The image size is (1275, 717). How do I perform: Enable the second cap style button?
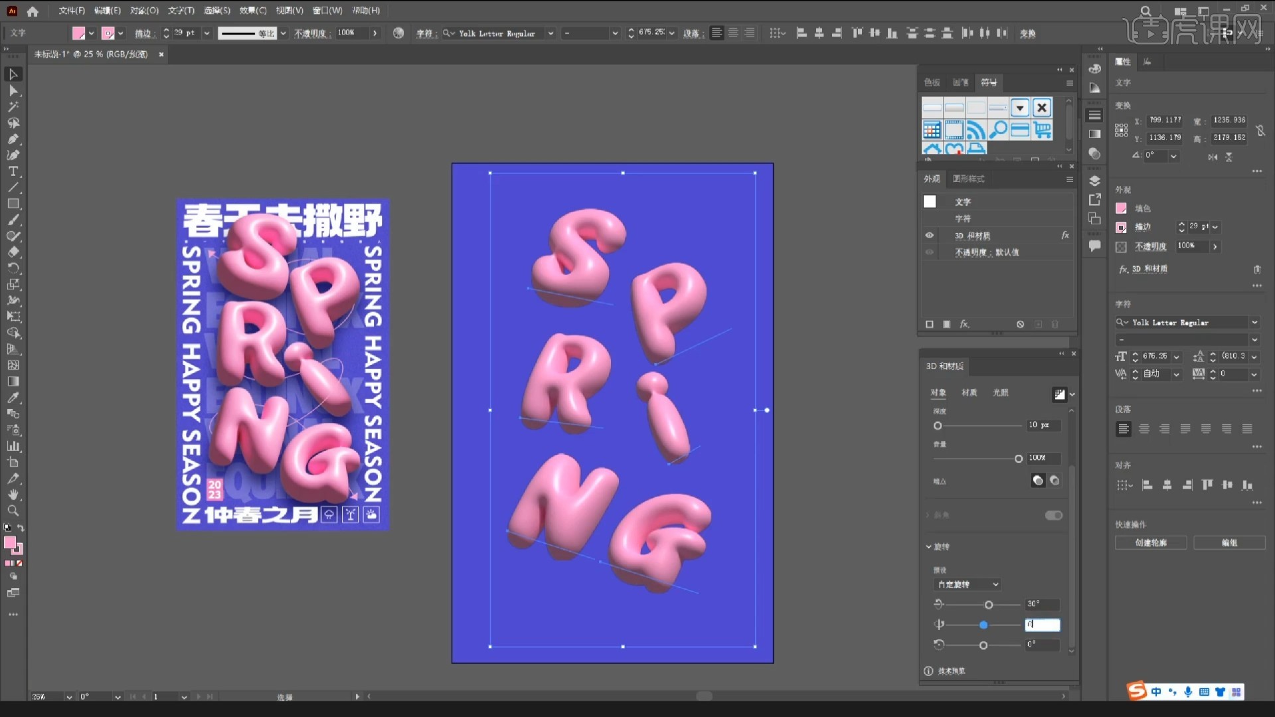pyautogui.click(x=1055, y=481)
